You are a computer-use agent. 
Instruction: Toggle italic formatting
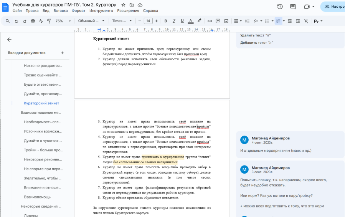click(x=174, y=21)
